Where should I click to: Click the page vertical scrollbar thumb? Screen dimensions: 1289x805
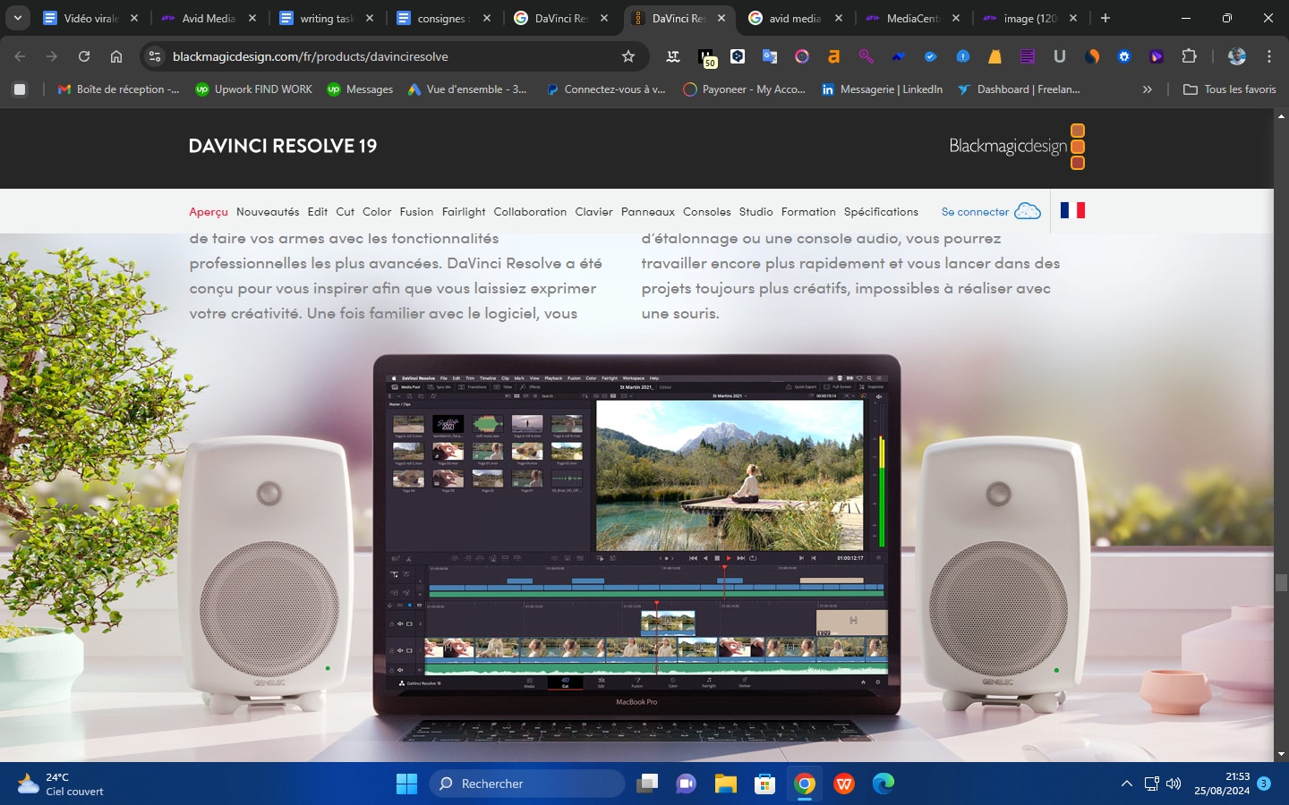[x=1281, y=582]
